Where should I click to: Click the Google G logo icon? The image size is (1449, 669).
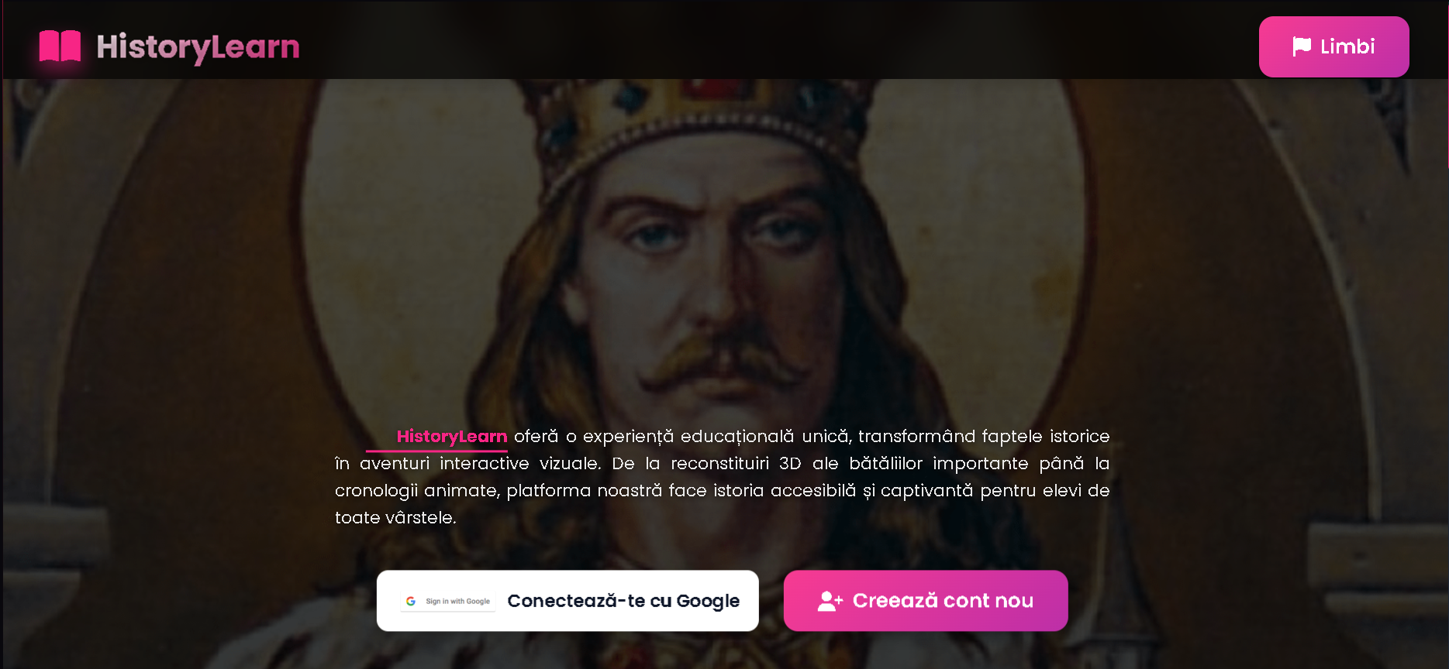411,601
